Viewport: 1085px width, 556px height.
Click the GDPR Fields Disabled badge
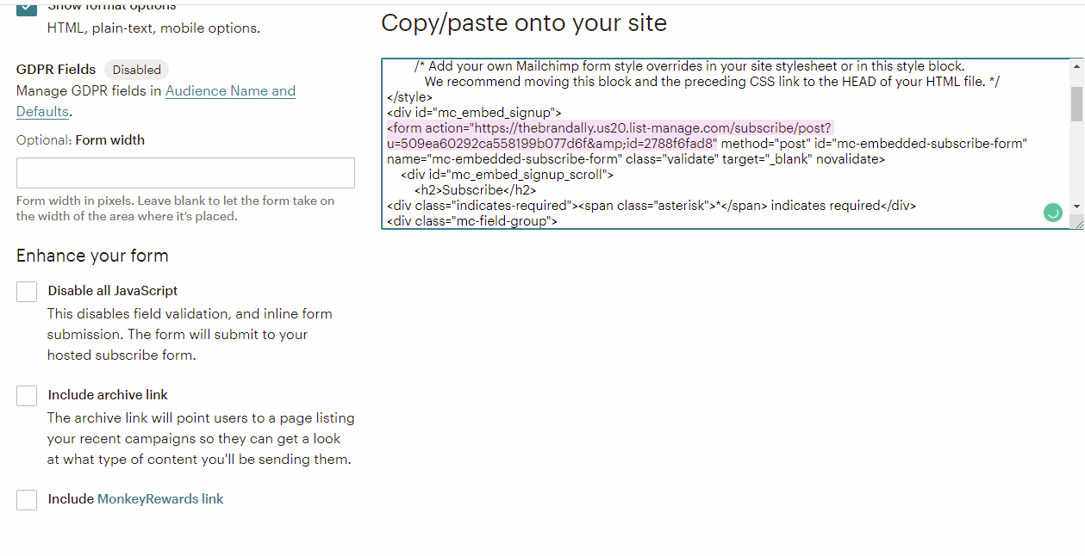137,70
